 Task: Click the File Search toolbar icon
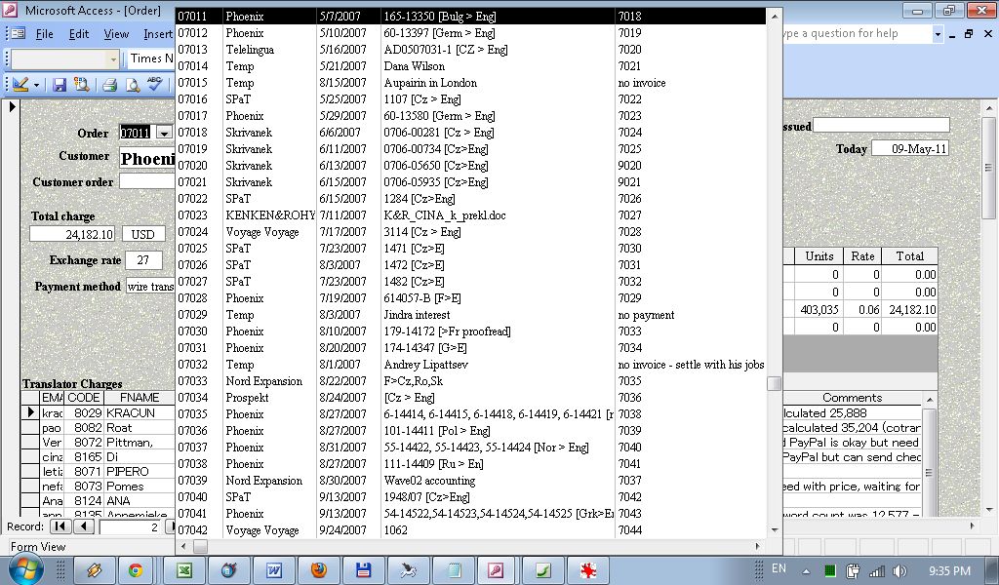(x=82, y=84)
